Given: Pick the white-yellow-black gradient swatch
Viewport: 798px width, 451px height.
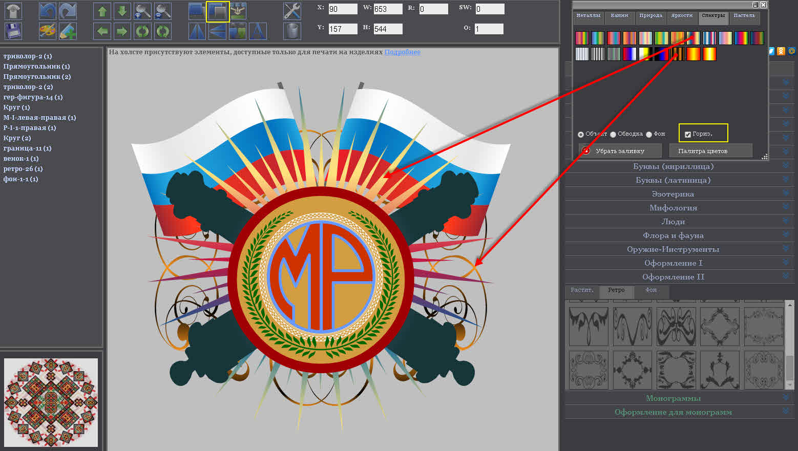Looking at the screenshot, I should (645, 54).
